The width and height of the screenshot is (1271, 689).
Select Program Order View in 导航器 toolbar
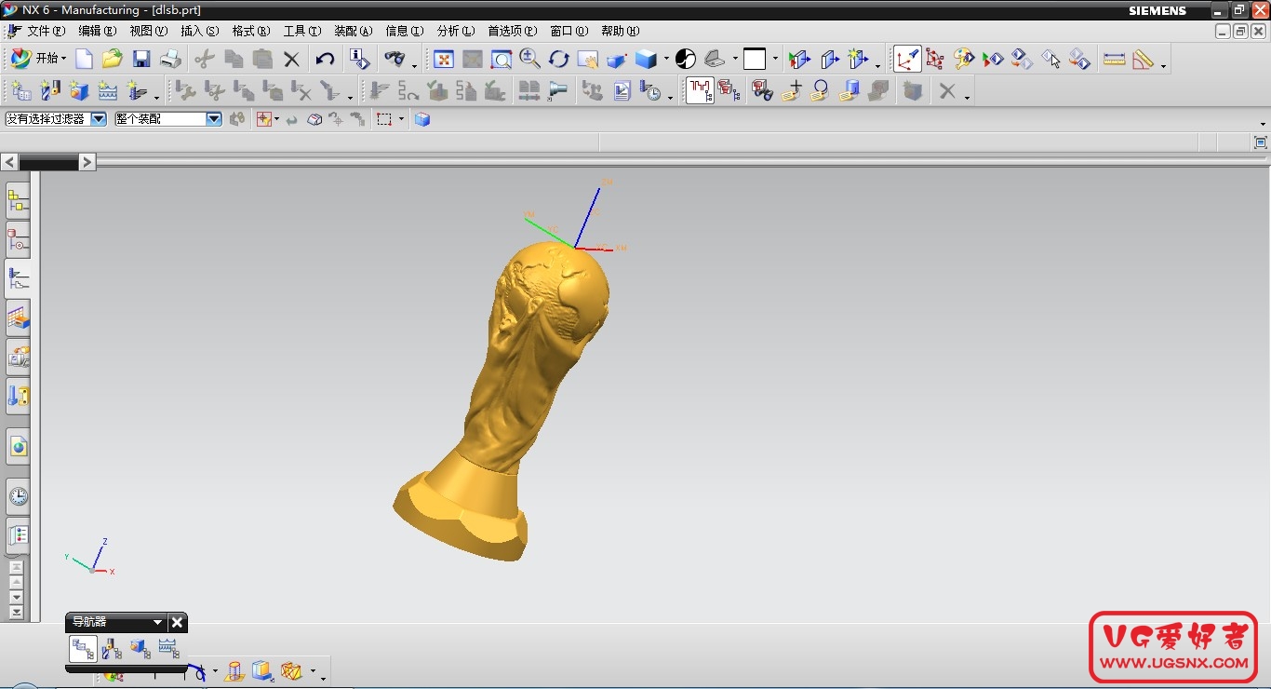(x=83, y=648)
